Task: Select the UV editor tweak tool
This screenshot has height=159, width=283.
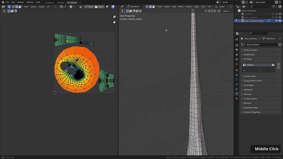Action: (4, 11)
